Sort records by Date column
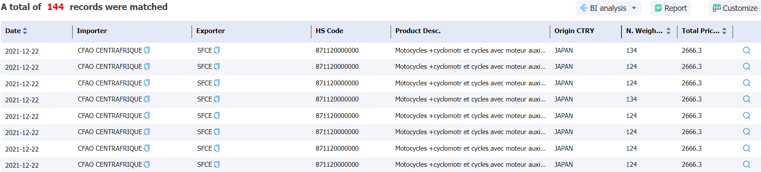The height and width of the screenshot is (172, 761). coord(25,31)
